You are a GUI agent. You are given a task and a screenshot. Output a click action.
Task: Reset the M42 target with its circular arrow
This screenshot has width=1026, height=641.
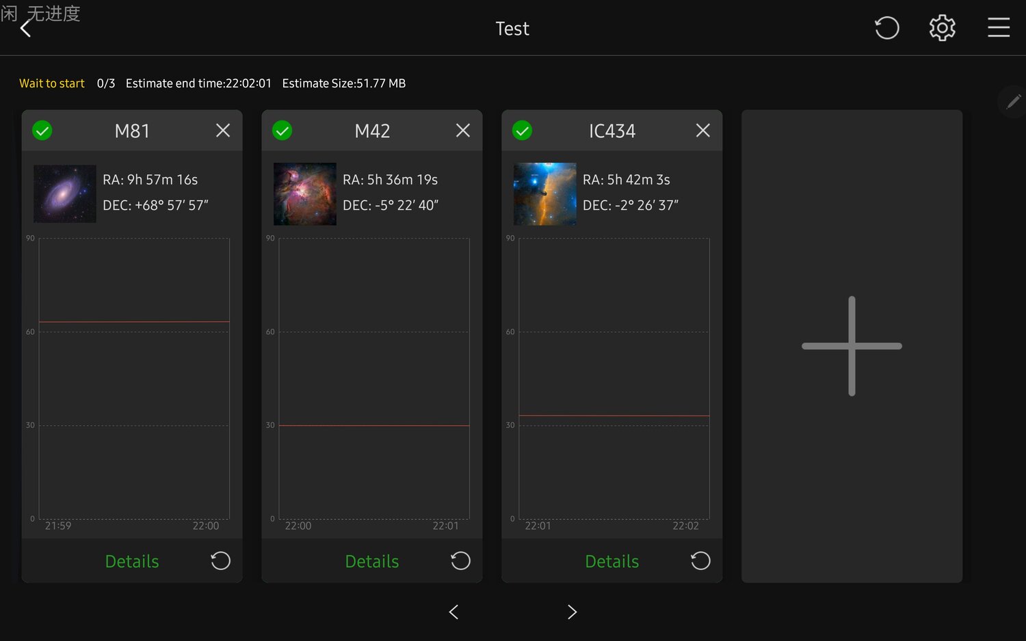460,561
